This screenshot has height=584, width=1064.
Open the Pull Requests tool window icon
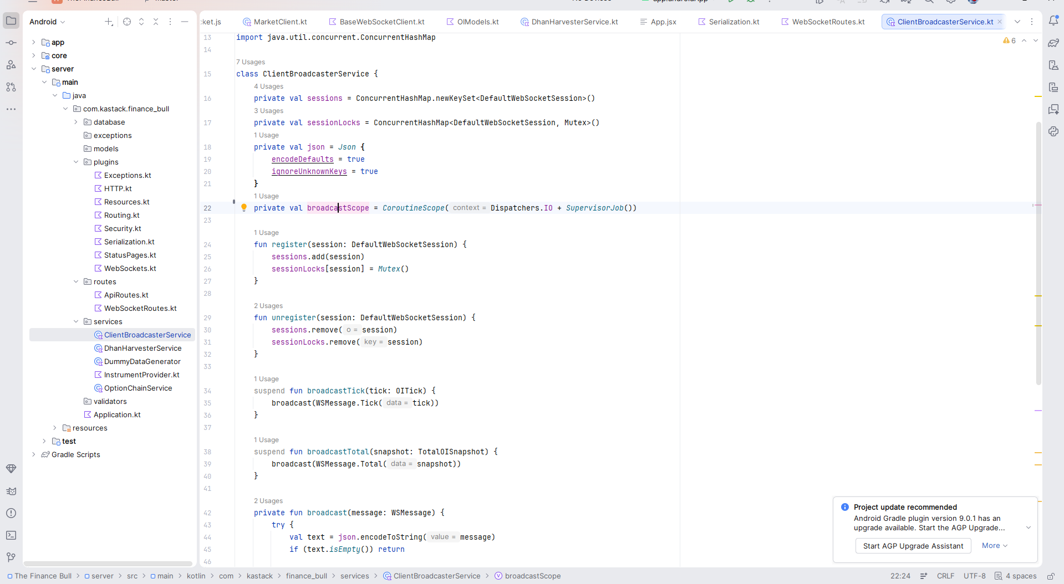11,87
